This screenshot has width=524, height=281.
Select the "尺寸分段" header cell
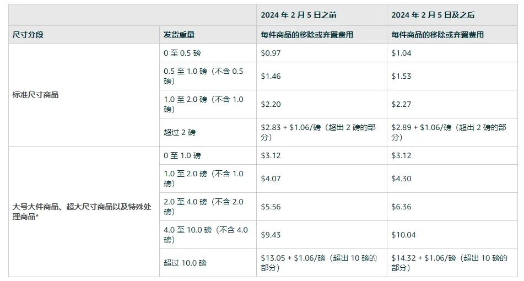click(x=28, y=35)
